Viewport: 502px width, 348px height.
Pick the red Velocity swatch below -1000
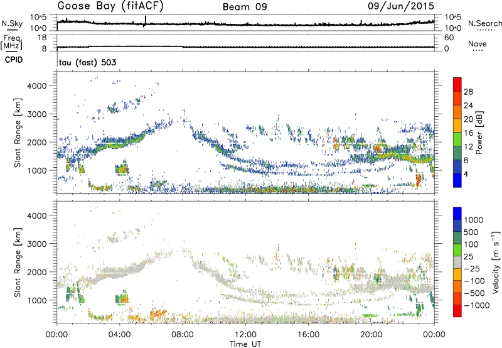coord(457,311)
